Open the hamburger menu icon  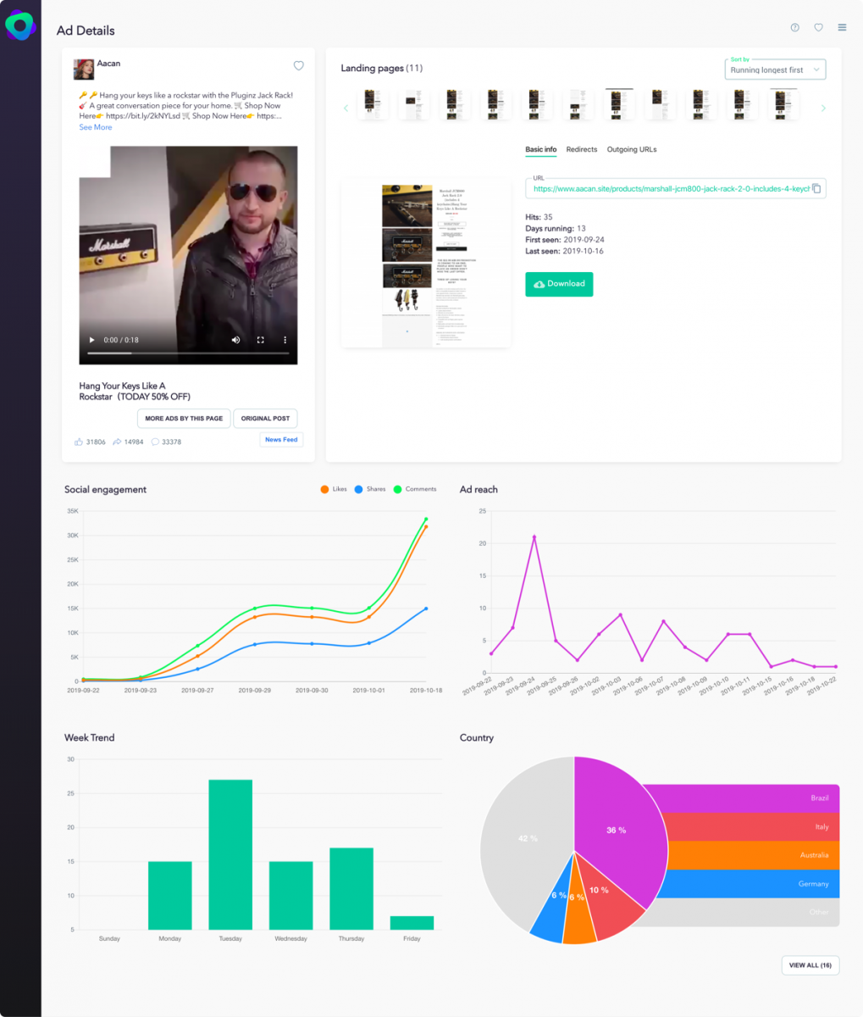pyautogui.click(x=842, y=28)
